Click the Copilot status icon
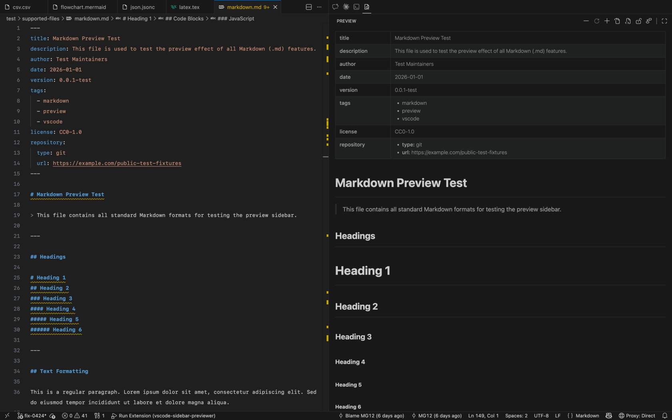This screenshot has width=672, height=420. point(609,416)
